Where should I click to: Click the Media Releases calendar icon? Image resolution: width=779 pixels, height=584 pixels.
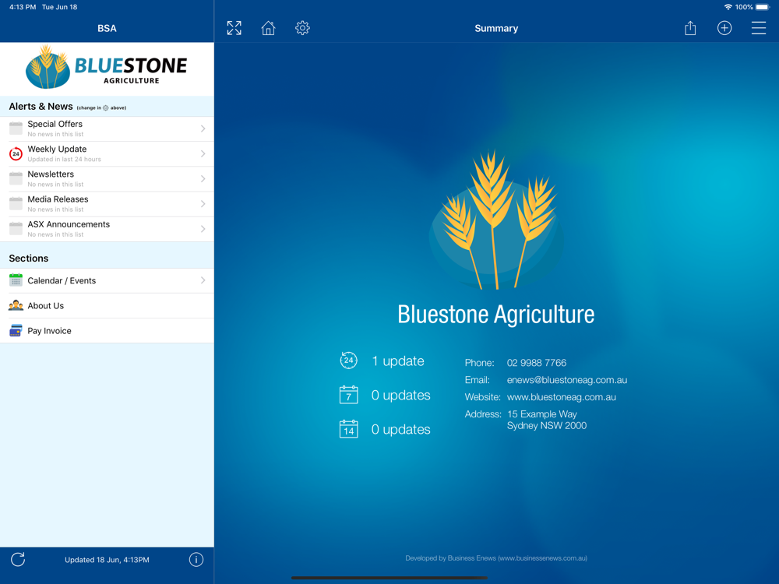click(x=16, y=204)
